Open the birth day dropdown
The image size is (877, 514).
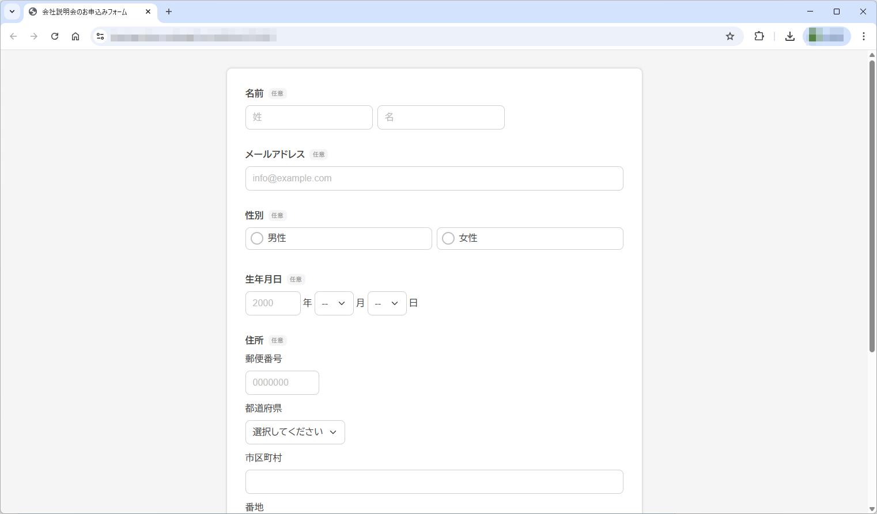387,303
